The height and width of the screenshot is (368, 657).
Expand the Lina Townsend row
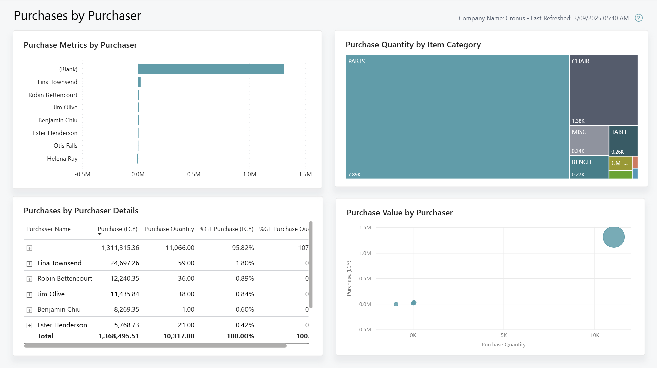pyautogui.click(x=29, y=263)
